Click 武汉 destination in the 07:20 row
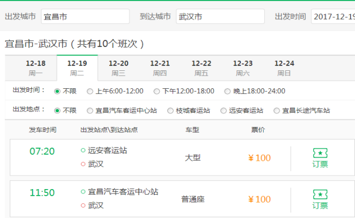Screen dimensions: 355x218 click(96, 164)
